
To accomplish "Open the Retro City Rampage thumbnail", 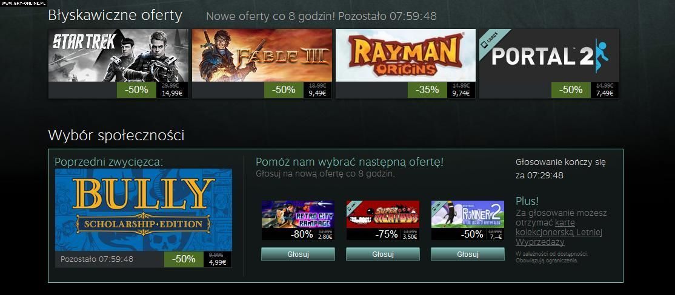I will [x=298, y=214].
